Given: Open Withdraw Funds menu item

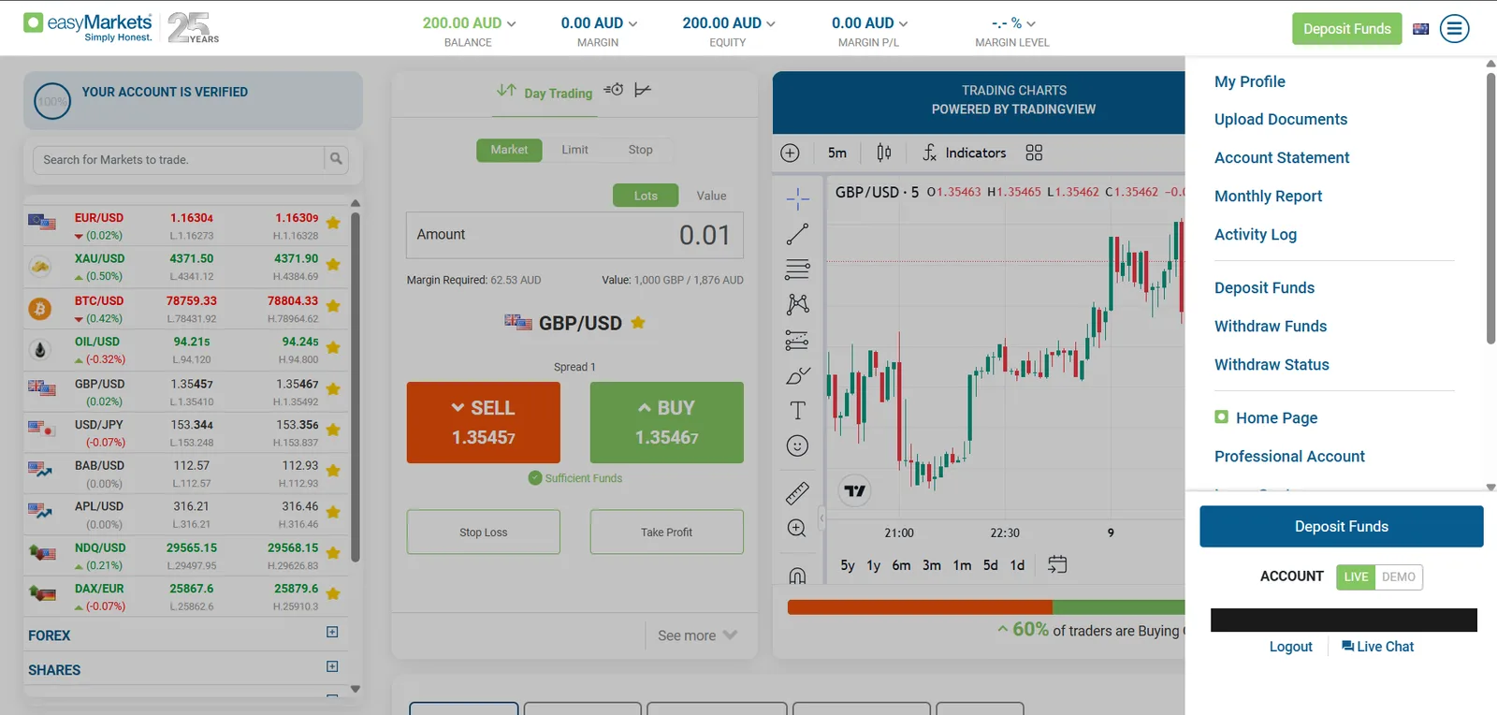Looking at the screenshot, I should click(x=1271, y=326).
